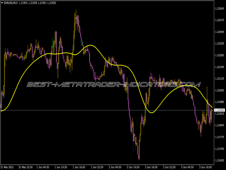Click the 3 Jun 10:30 time label

205,167
